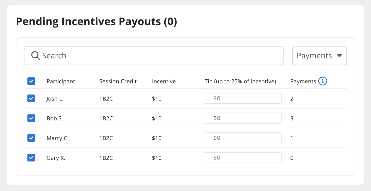The height and width of the screenshot is (191, 371).
Task: Click the tip box for Gary R.
Action: [x=243, y=158]
